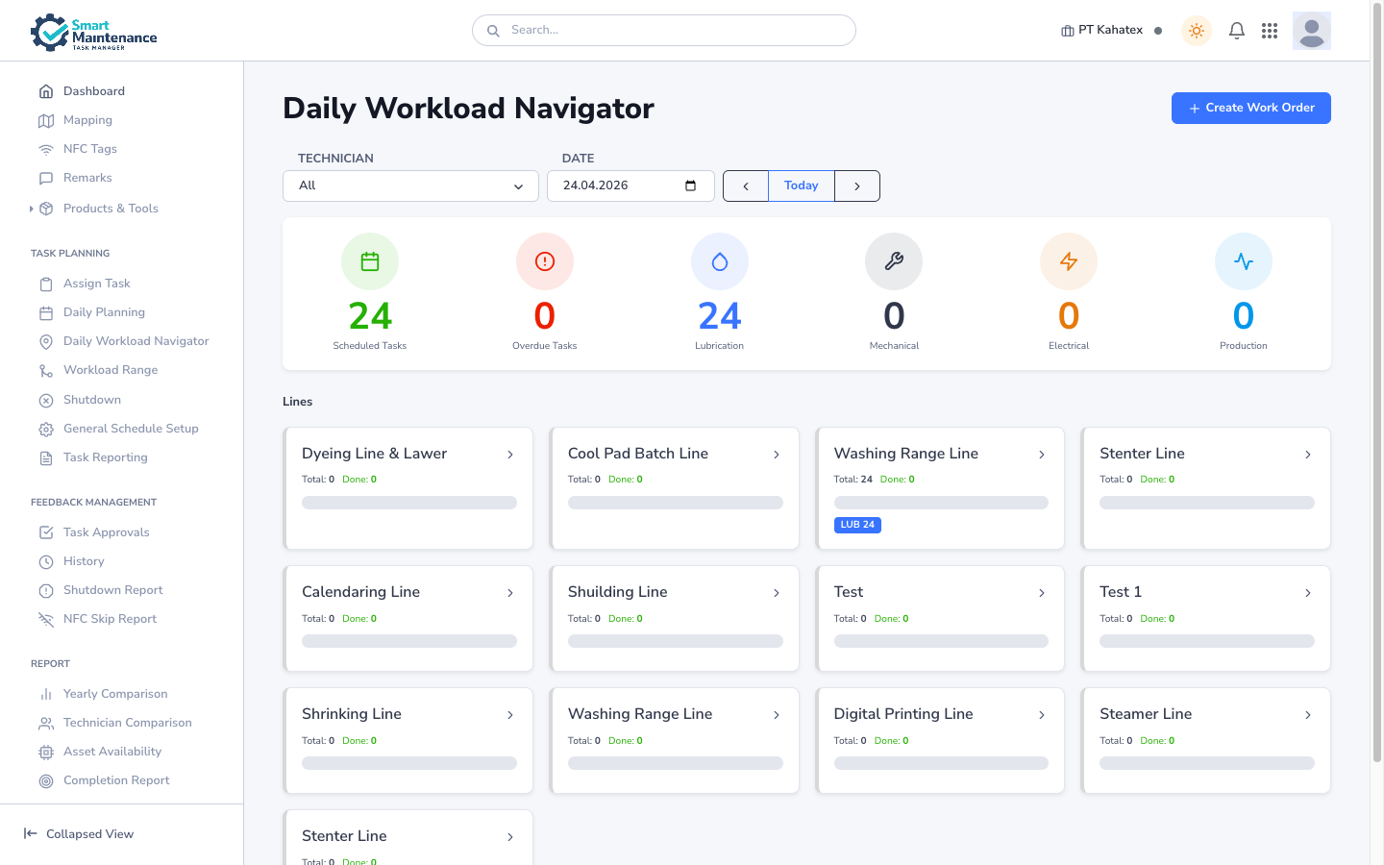Click the Overdue Tasks alert icon
Viewport: 1384px width, 865px height.
pos(545,261)
